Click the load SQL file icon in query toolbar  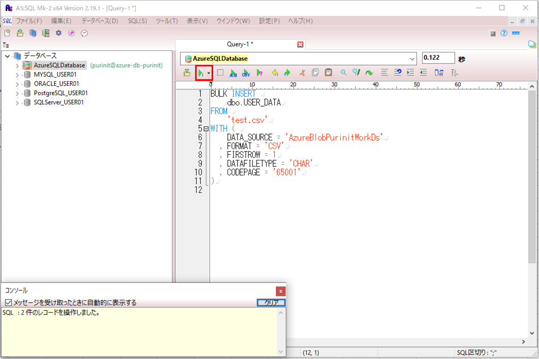[187, 73]
